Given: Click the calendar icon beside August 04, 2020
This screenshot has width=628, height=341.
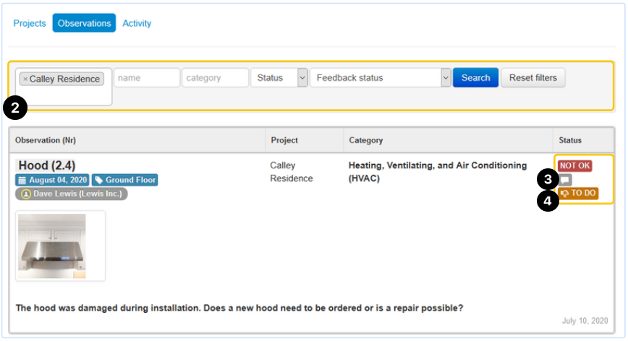Looking at the screenshot, I should tap(22, 180).
